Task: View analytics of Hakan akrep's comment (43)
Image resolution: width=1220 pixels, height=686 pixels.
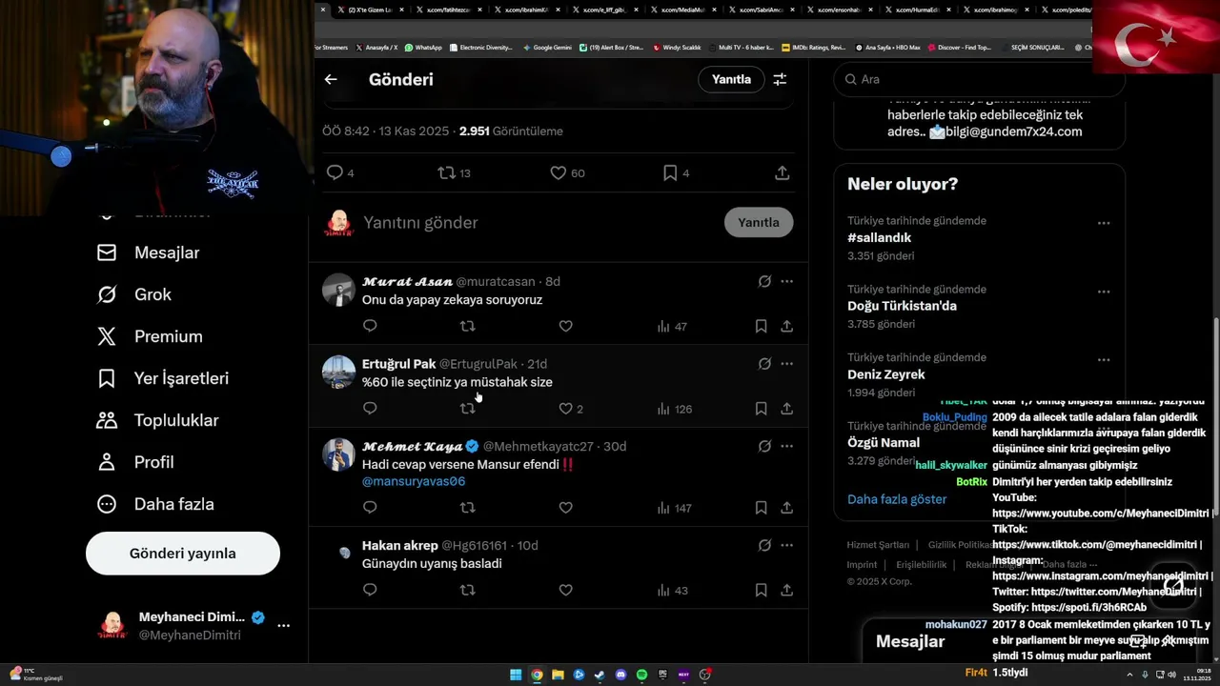Action: click(672, 590)
